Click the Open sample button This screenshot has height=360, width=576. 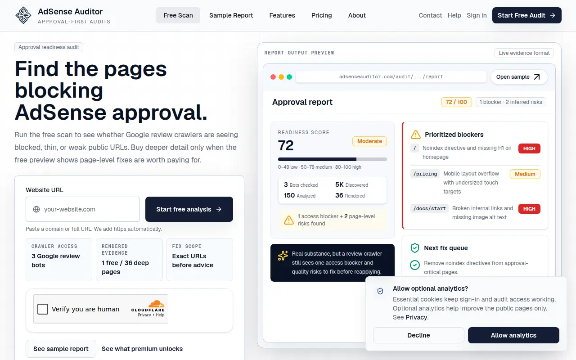[519, 77]
